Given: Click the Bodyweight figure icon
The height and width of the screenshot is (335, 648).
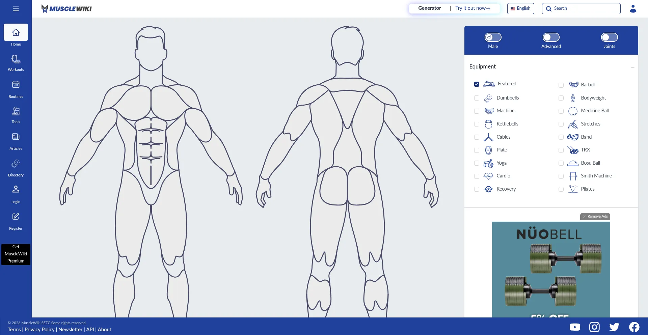Looking at the screenshot, I should [573, 98].
